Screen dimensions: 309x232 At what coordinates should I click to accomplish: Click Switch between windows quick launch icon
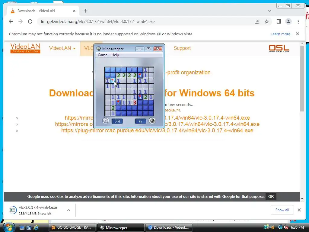click(29, 227)
